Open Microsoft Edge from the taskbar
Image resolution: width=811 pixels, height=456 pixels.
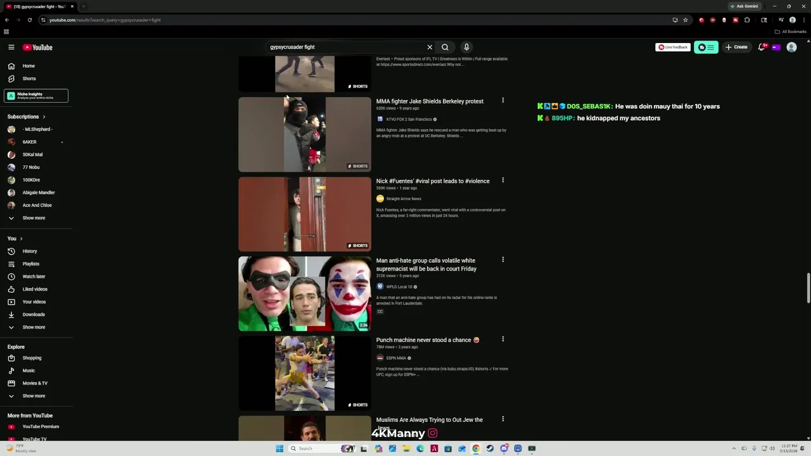[420, 448]
